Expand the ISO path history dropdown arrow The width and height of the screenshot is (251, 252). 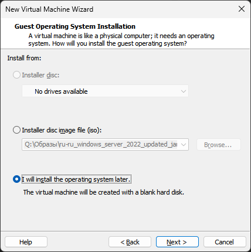(184, 145)
